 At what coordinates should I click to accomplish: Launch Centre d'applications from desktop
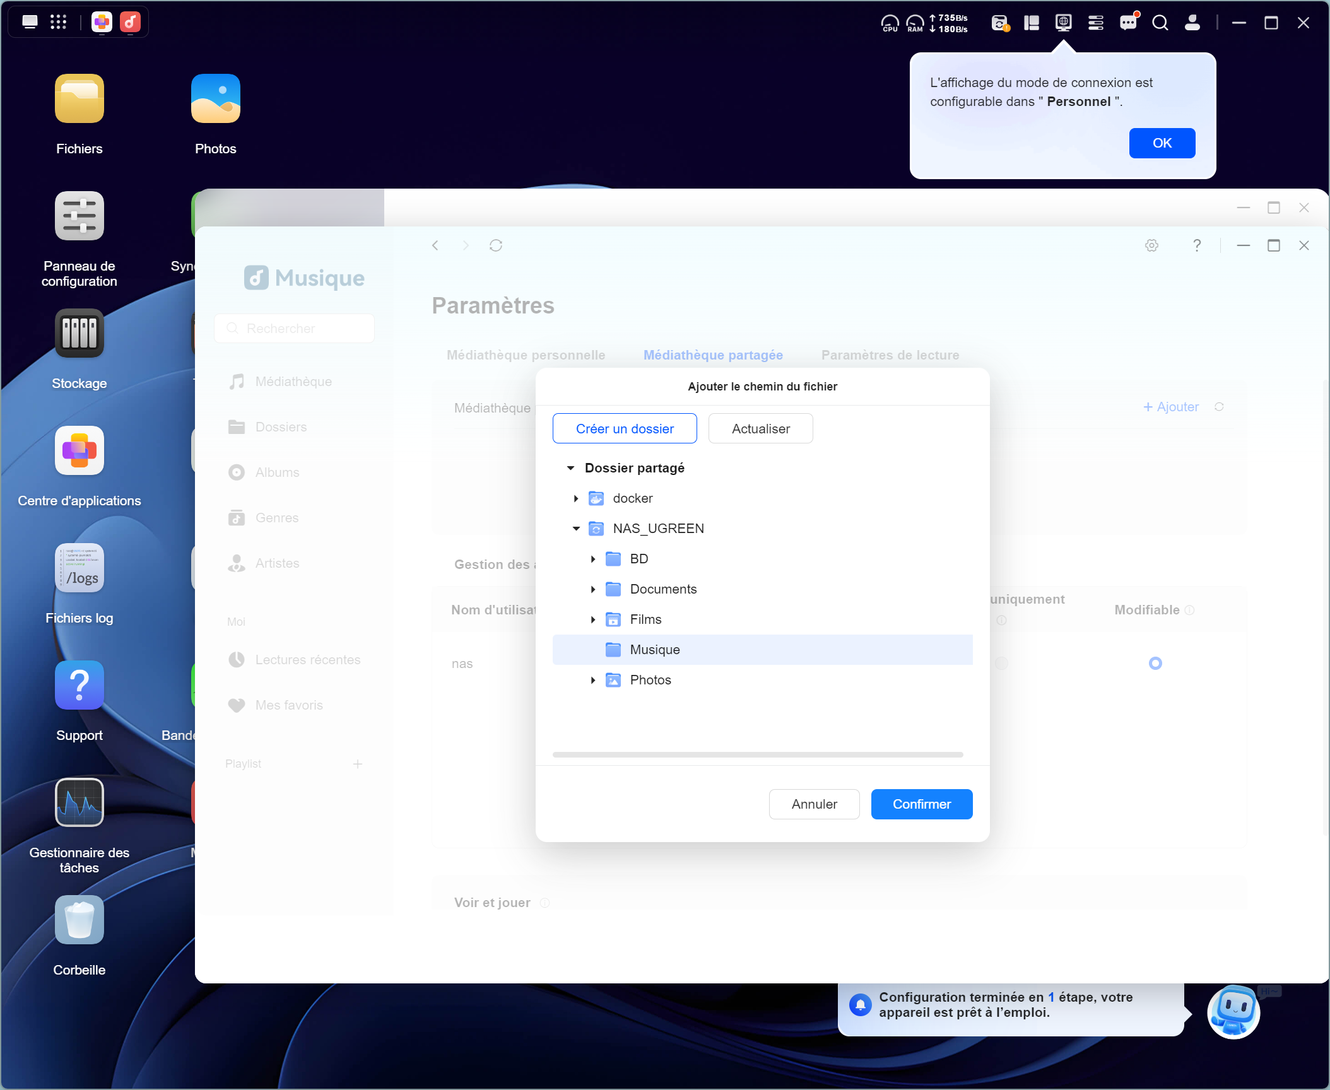(79, 450)
